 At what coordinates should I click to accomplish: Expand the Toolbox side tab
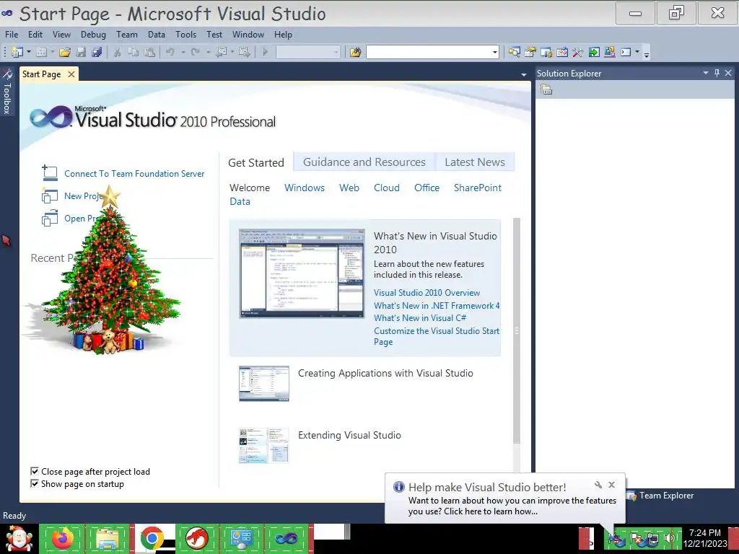[x=7, y=92]
